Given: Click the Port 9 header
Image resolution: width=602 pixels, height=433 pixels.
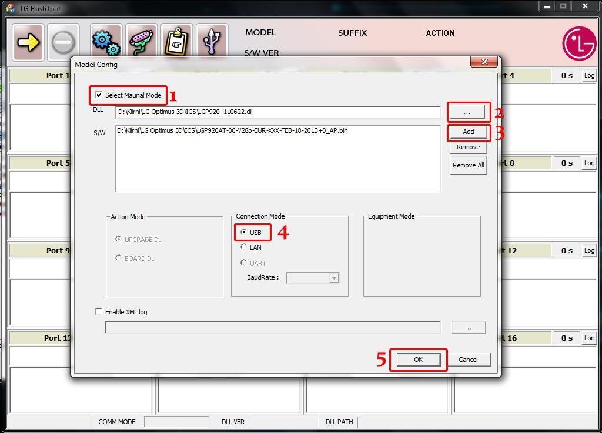Looking at the screenshot, I should (41, 250).
